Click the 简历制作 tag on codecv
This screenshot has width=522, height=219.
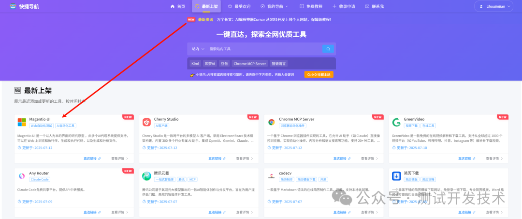(287, 179)
